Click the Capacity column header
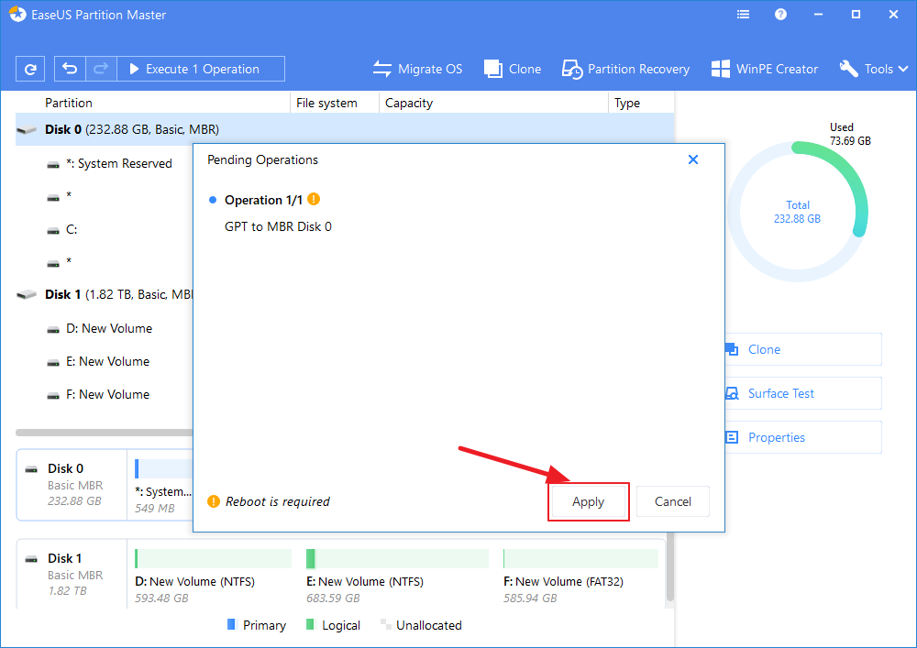Screen dimensions: 917x648 [x=409, y=103]
